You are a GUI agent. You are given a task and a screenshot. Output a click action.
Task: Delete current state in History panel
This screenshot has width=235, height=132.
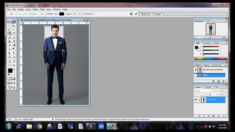pyautogui.click(x=223, y=81)
